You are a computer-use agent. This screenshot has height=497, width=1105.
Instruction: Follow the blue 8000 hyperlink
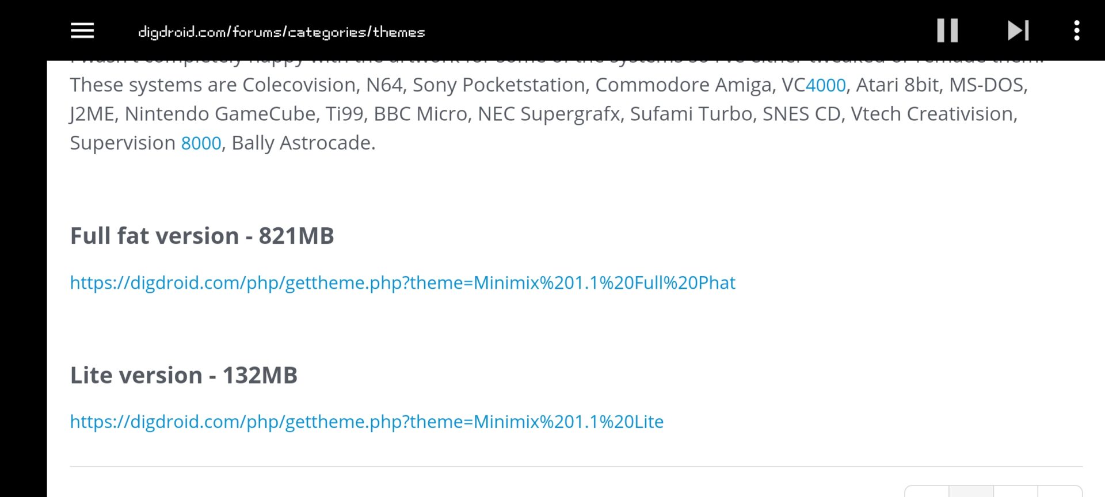coord(201,143)
